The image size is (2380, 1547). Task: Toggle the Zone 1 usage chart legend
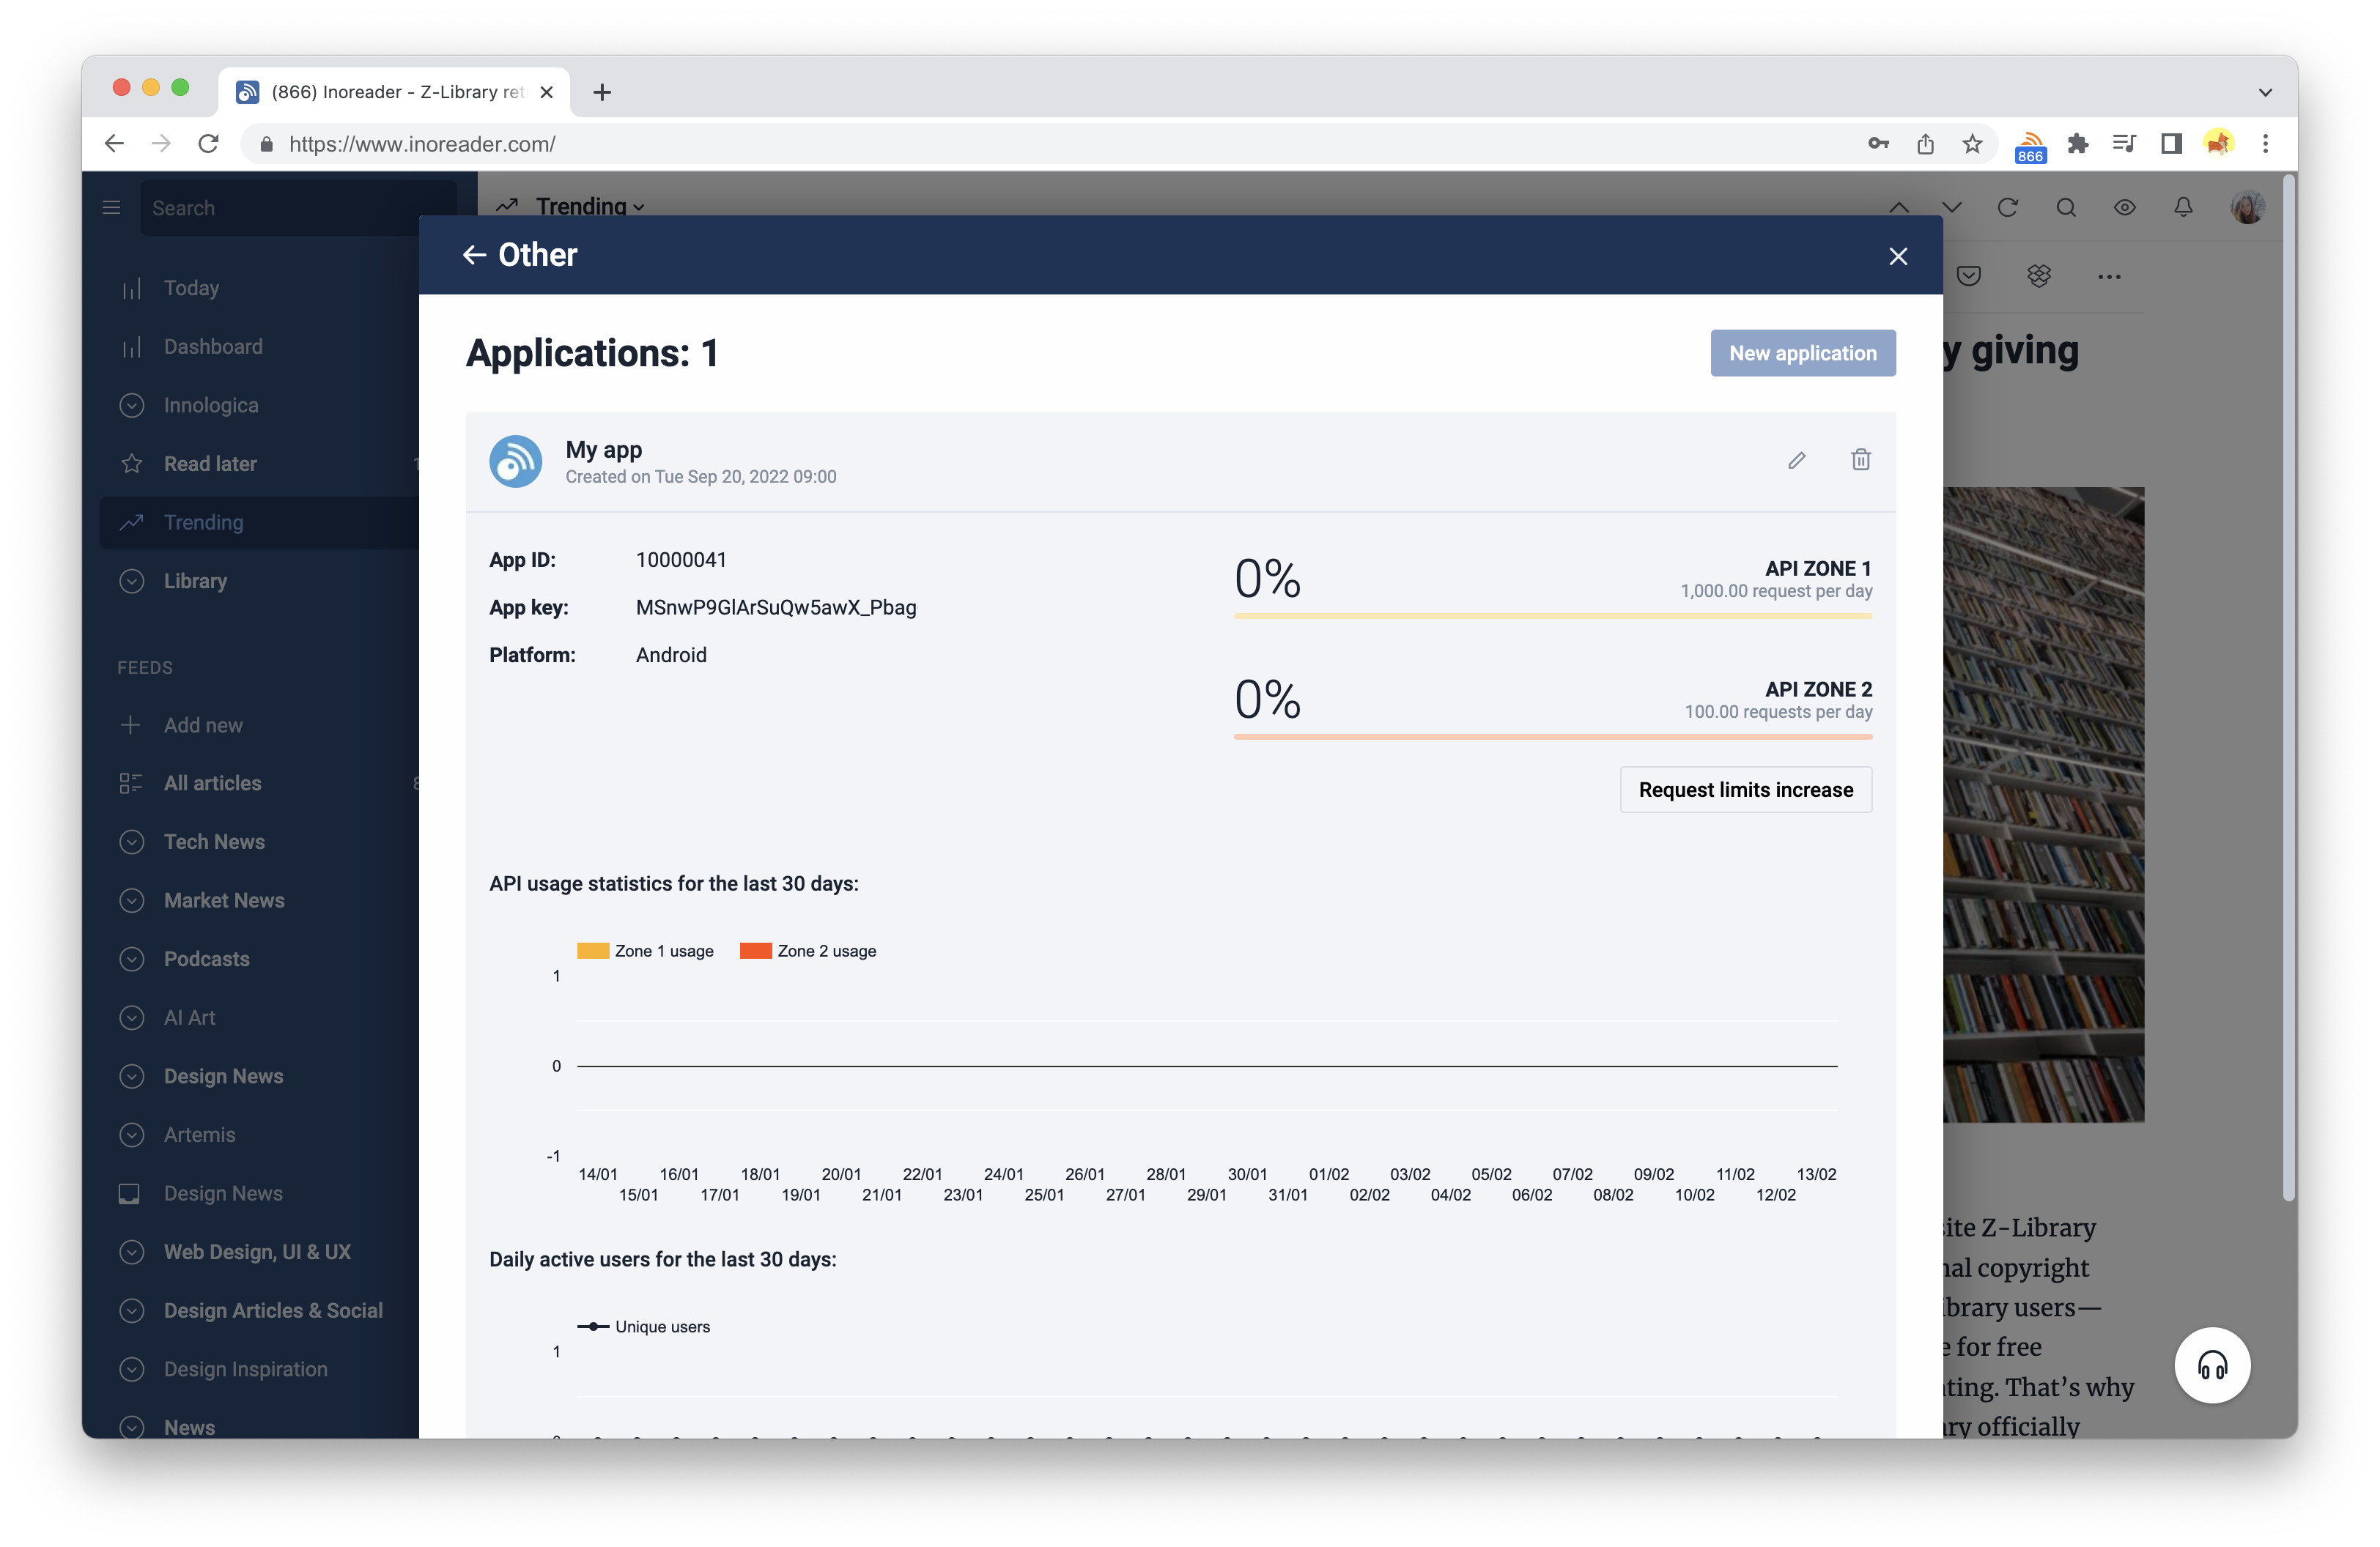pos(645,950)
